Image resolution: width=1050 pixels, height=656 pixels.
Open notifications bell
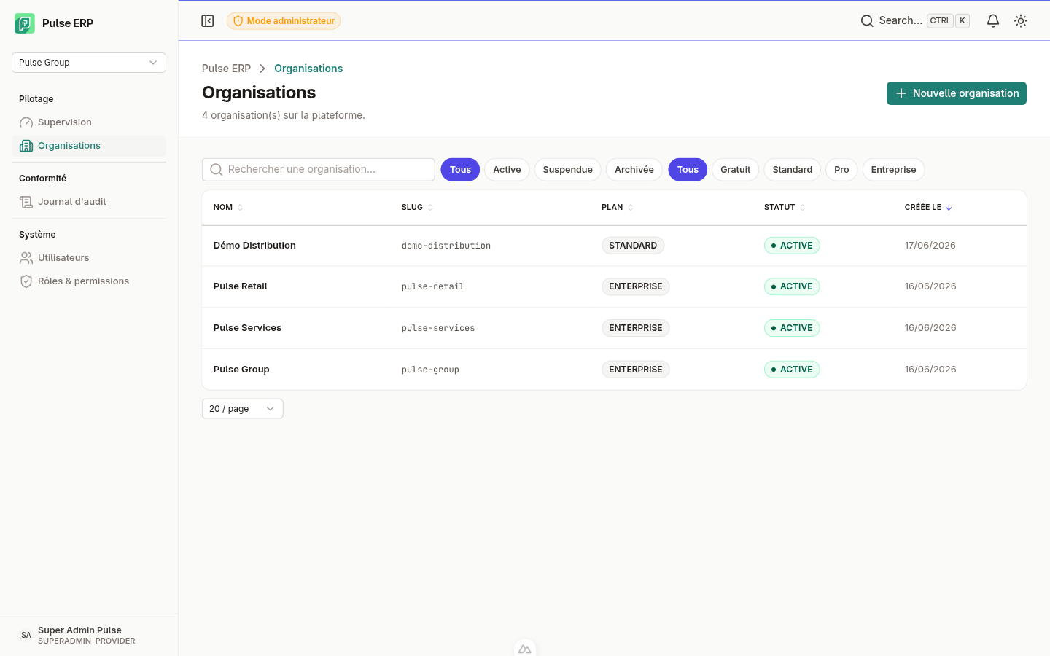(x=993, y=21)
